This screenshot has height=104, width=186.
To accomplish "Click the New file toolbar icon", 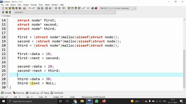I will (x=3, y=8).
